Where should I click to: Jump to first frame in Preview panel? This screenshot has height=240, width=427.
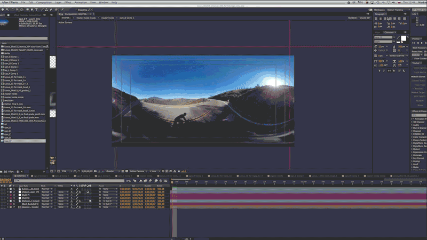[x=413, y=43]
